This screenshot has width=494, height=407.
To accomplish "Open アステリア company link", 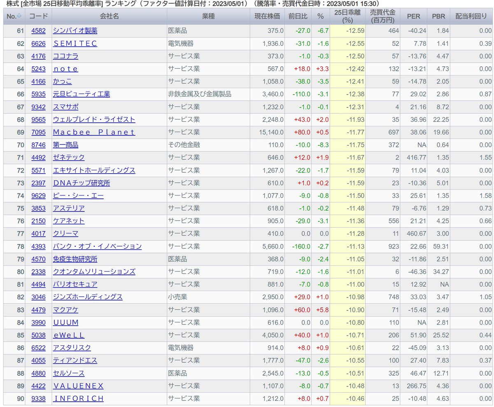I will pos(69,209).
